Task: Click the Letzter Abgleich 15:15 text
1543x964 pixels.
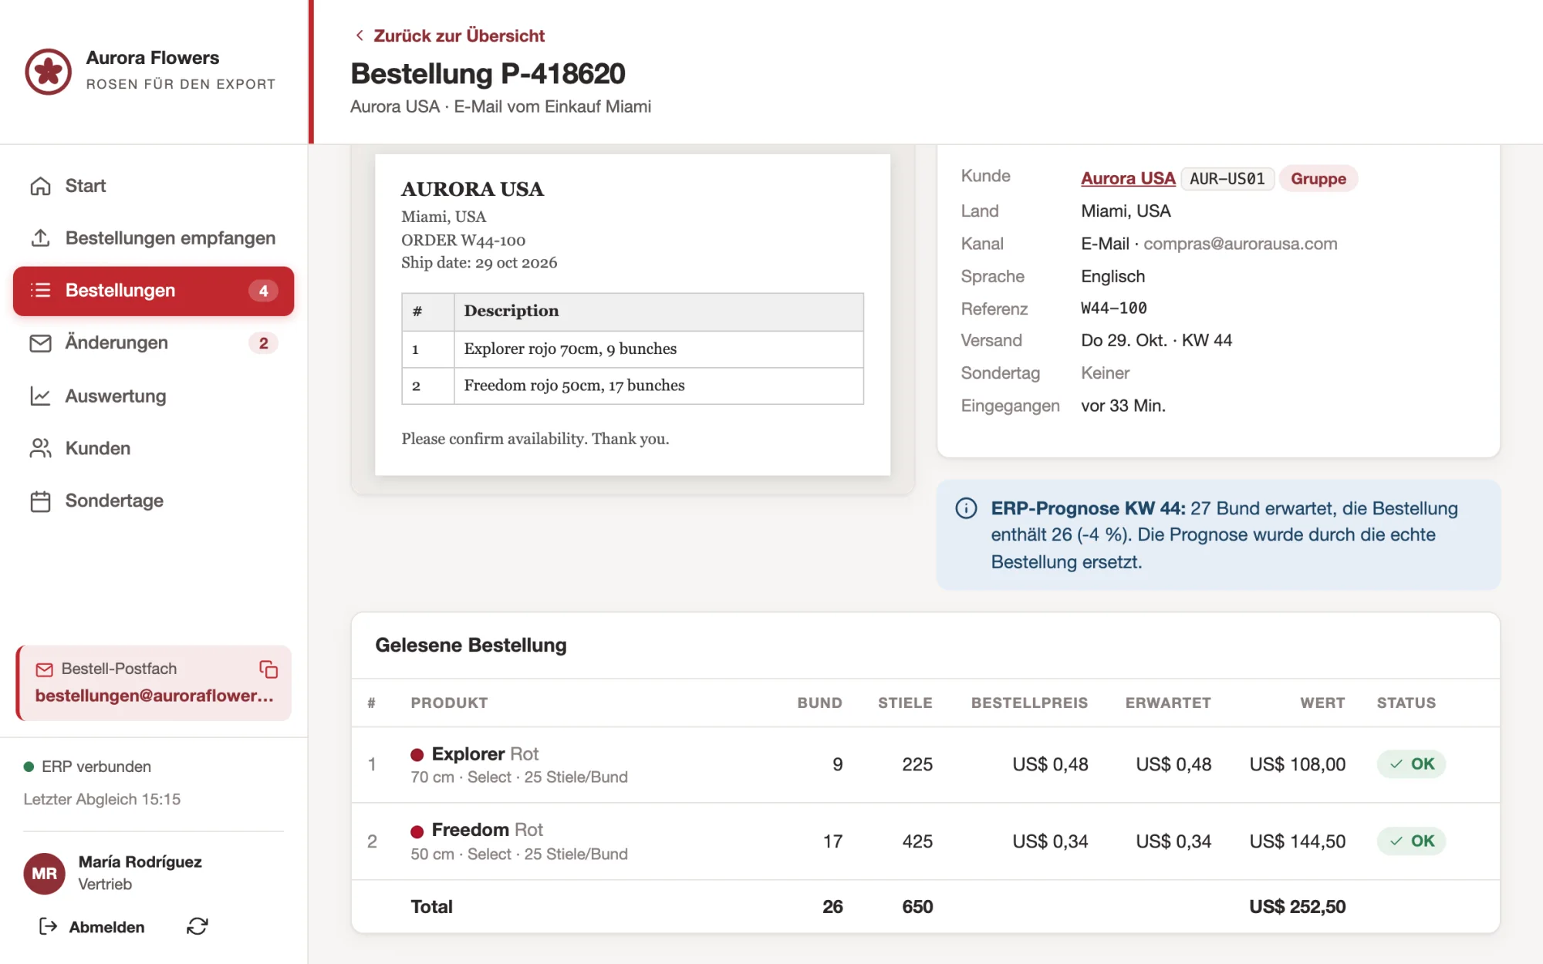Action: (x=102, y=799)
